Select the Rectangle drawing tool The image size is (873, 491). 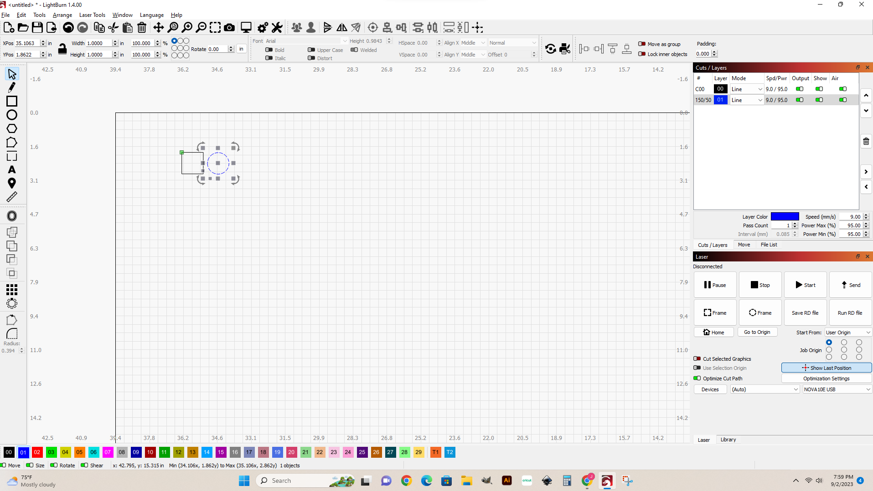coord(12,101)
